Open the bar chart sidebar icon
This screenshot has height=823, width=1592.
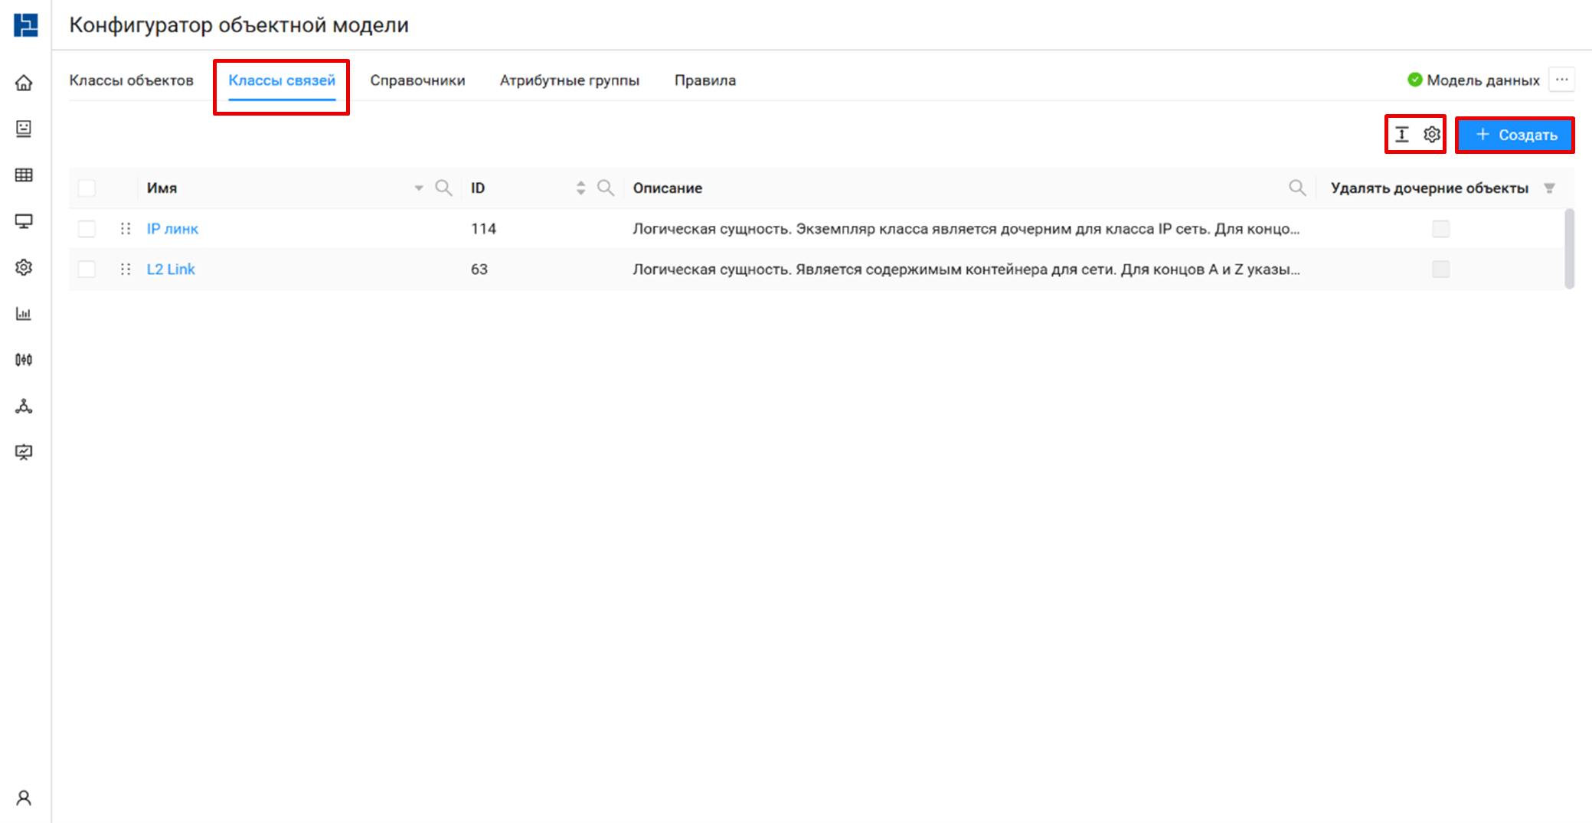tap(24, 314)
